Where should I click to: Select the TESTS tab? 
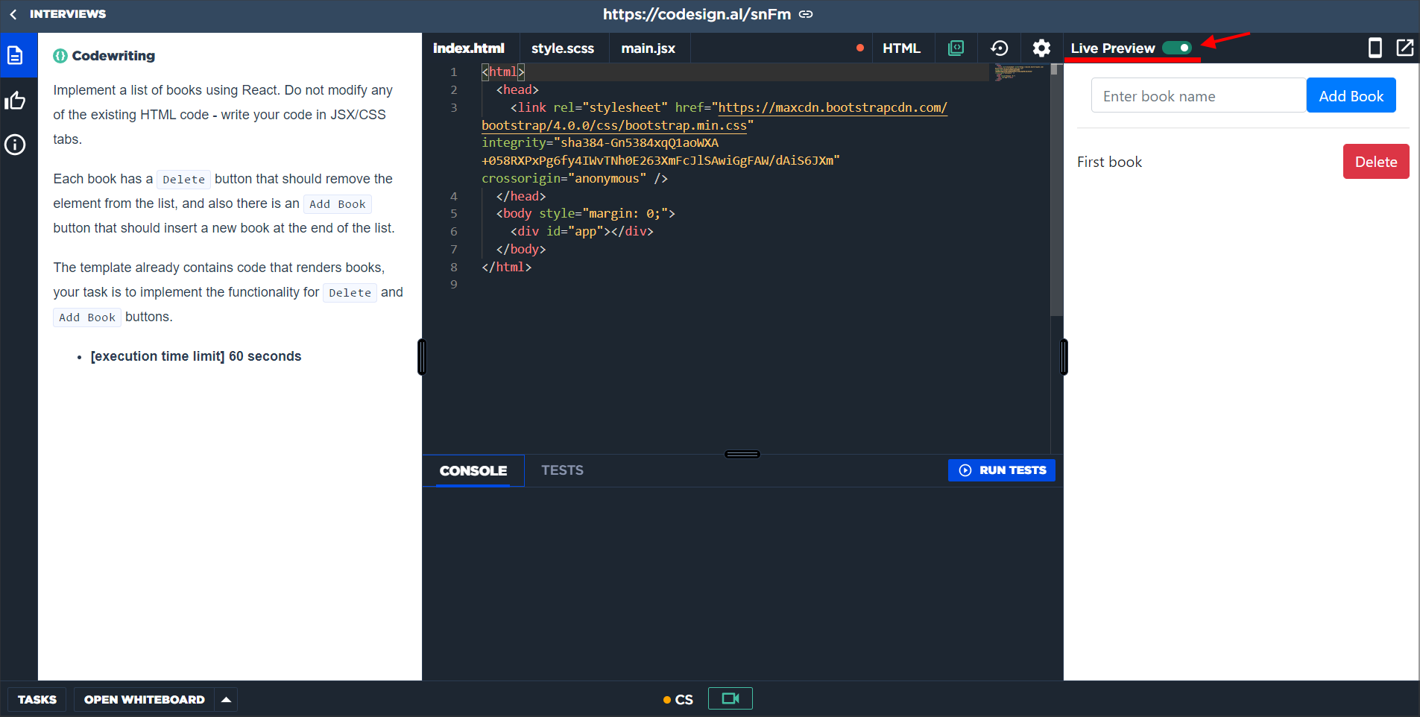pos(562,470)
